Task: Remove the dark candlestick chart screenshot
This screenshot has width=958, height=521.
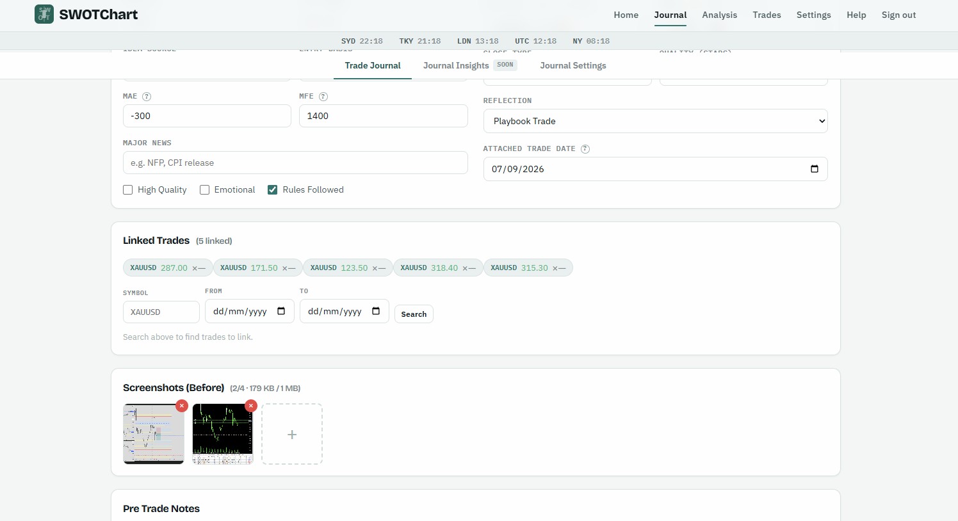Action: [x=251, y=406]
